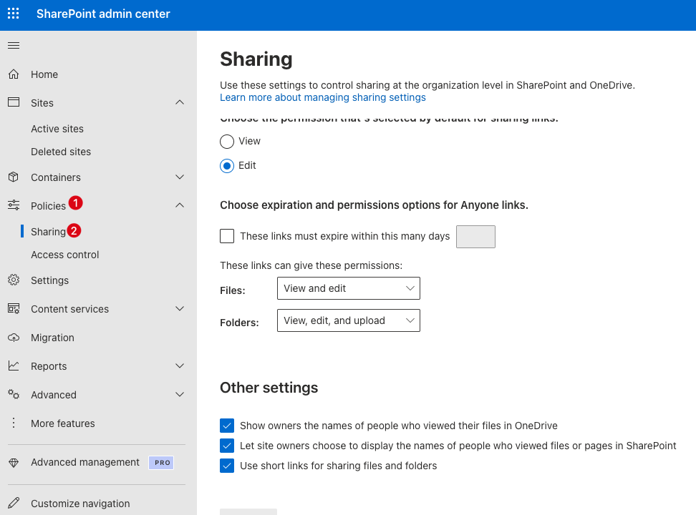This screenshot has height=515, width=696.
Task: Expand the Content services chevron
Action: (180, 309)
